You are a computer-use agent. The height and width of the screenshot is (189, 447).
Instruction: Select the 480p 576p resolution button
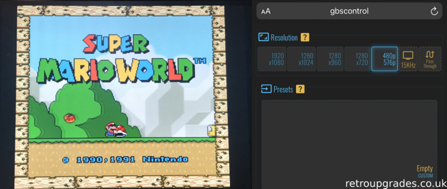point(385,59)
